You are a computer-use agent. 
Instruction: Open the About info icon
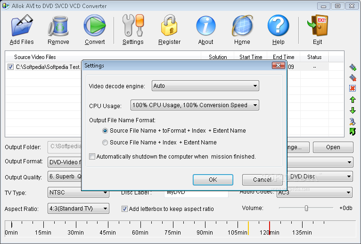(205, 25)
